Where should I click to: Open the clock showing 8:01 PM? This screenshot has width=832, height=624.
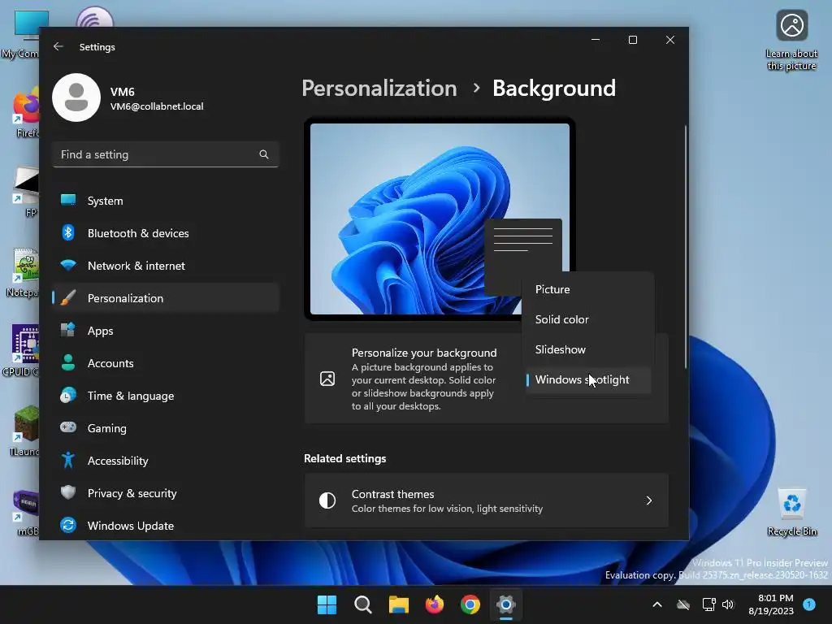point(772,604)
